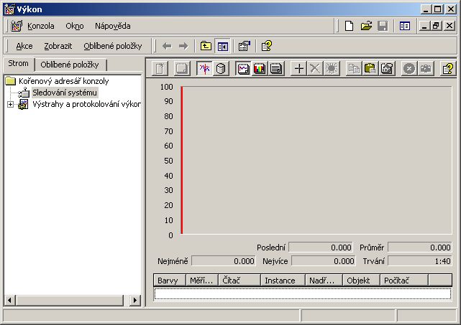Select Kořenový adresář konzoly tree node
The height and width of the screenshot is (325, 461).
click(x=63, y=81)
